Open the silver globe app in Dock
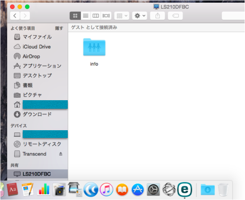Viewport: 245px width, 200px height. pyautogui.click(x=169, y=189)
